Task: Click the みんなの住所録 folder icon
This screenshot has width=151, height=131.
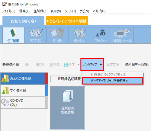Action: point(5,79)
